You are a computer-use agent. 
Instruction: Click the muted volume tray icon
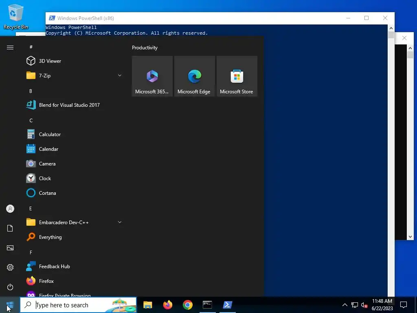pos(364,305)
